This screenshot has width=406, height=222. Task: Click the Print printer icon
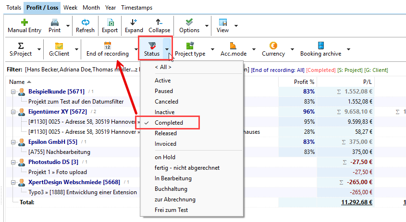55,23
